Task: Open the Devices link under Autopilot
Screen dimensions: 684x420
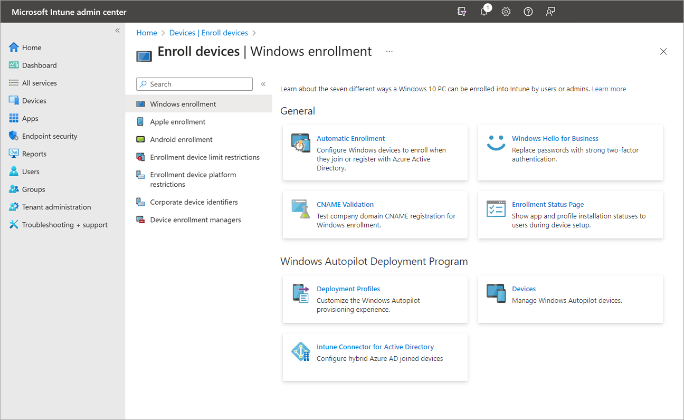Action: click(x=524, y=289)
